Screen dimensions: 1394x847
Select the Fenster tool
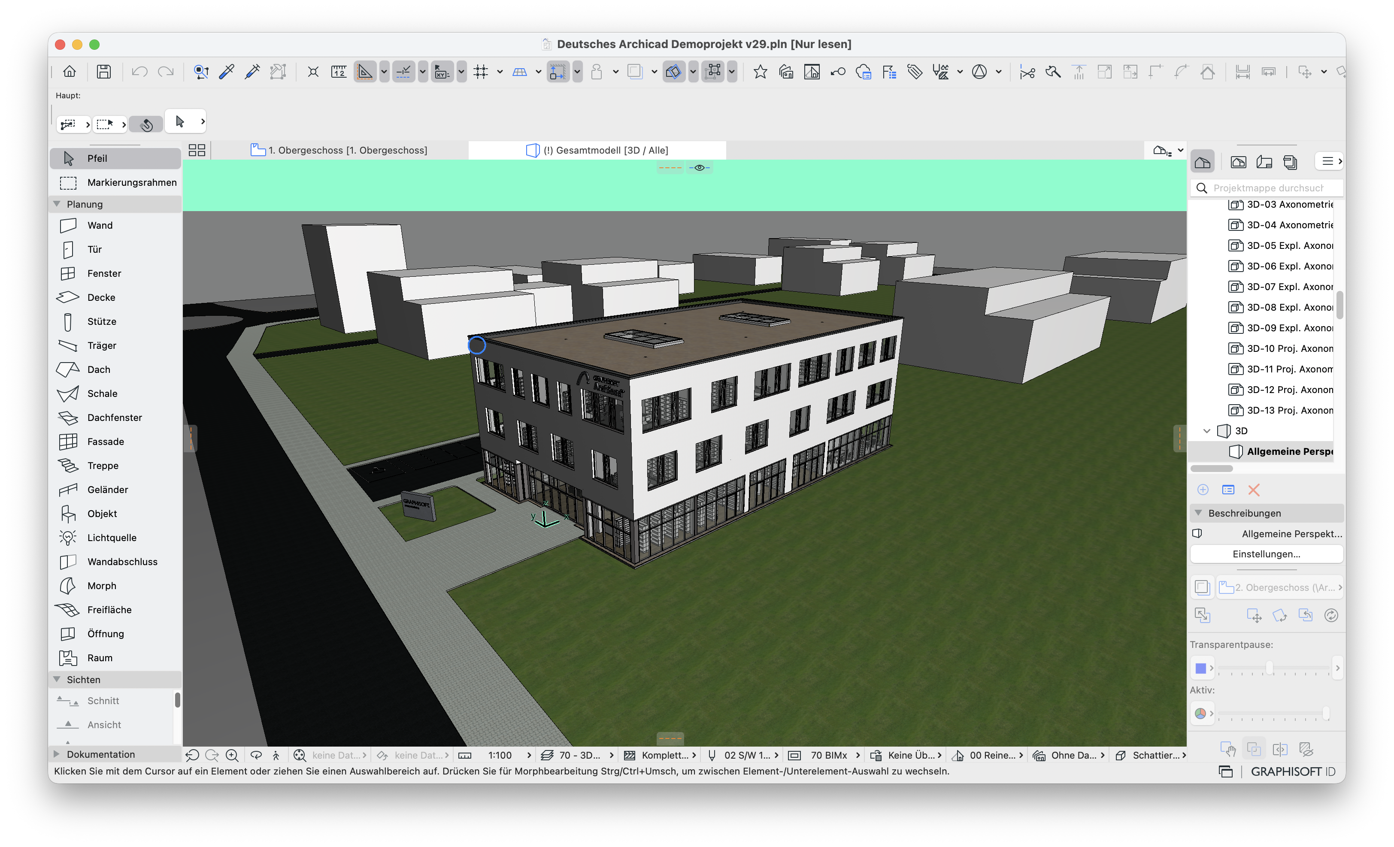pyautogui.click(x=115, y=273)
